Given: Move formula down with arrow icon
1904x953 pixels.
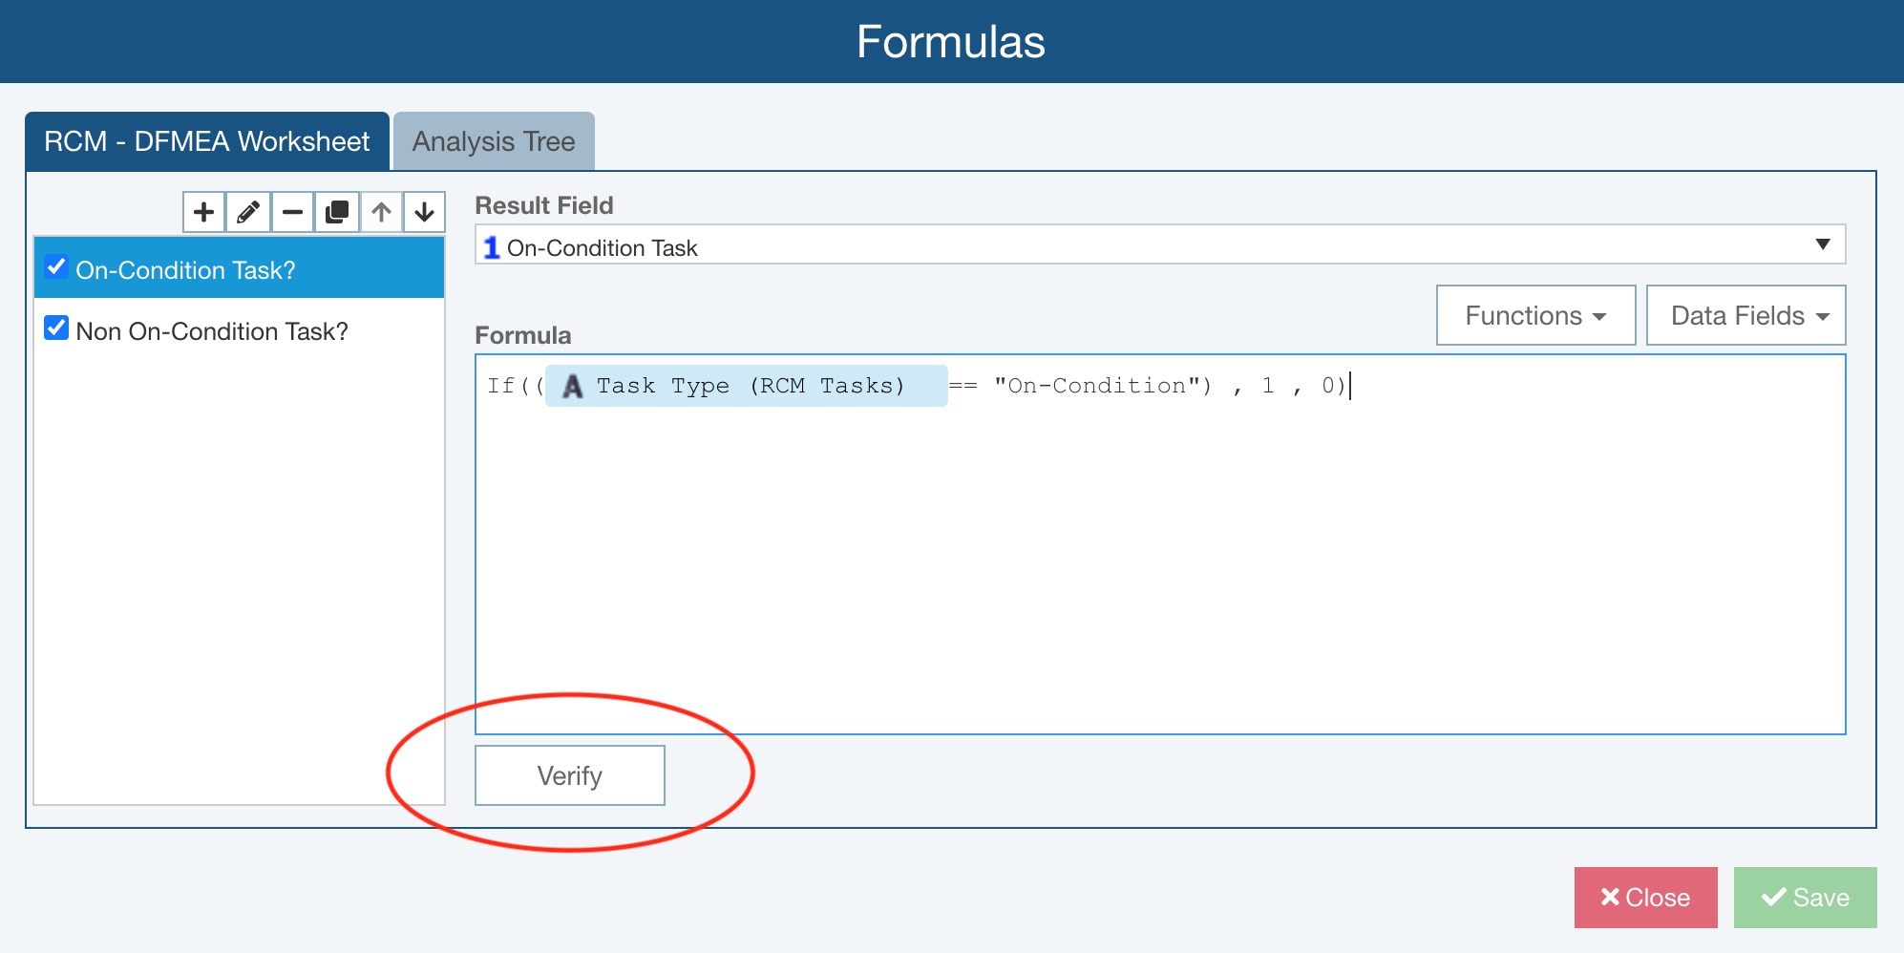Looking at the screenshot, I should 425,212.
